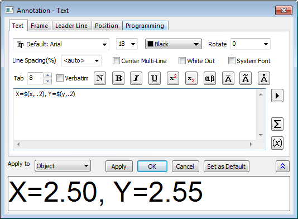Viewport: 298px width, 219px height.
Task: Toggle the Underline formatting icon
Action: click(155, 78)
